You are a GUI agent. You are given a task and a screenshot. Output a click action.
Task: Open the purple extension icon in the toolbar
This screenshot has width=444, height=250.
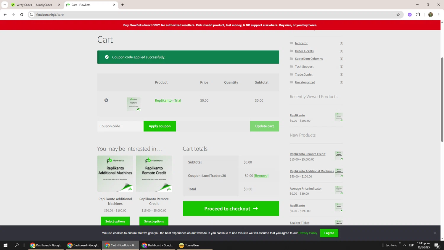(410, 15)
